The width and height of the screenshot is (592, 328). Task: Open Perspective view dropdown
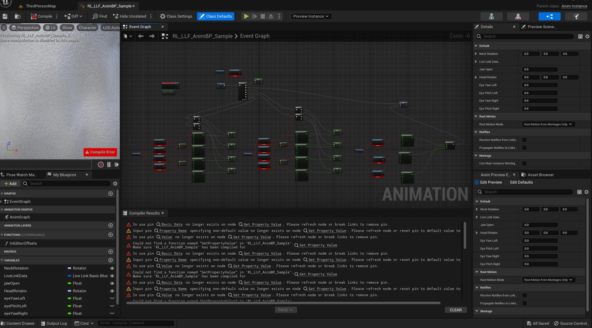pos(25,28)
